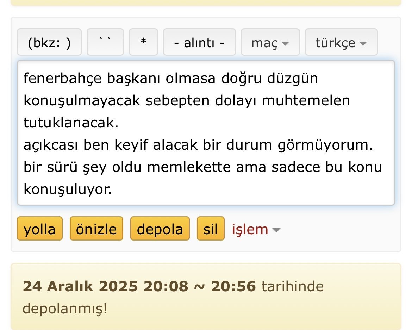Save the draft using depola button
The width and height of the screenshot is (412, 330).
(x=160, y=229)
